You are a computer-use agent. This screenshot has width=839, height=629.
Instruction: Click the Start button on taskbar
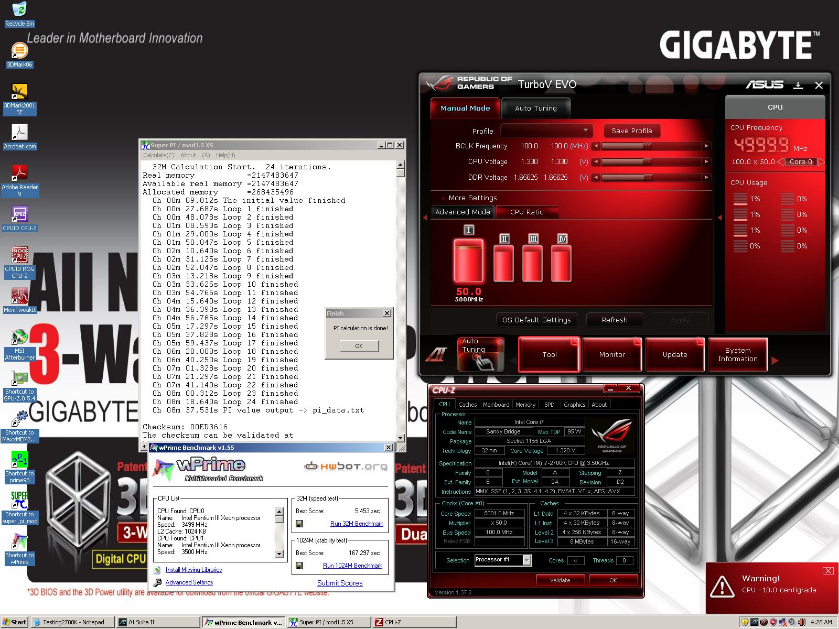[14, 622]
